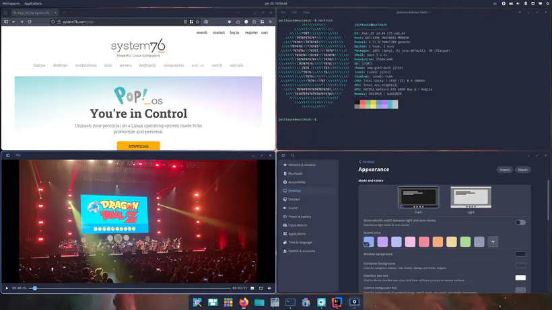Screen dimensions: 552x310
Task: Go back to the Desktop settings page
Action: pos(367,162)
